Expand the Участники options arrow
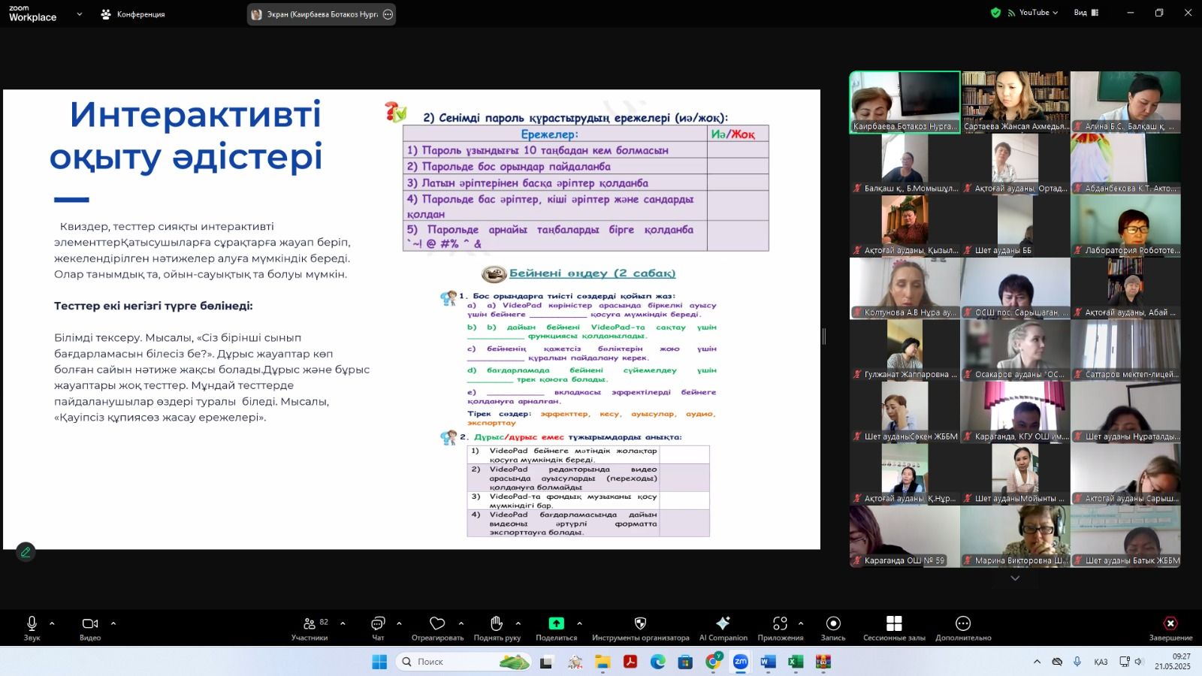Screen dimensions: 1202x676 [343, 623]
